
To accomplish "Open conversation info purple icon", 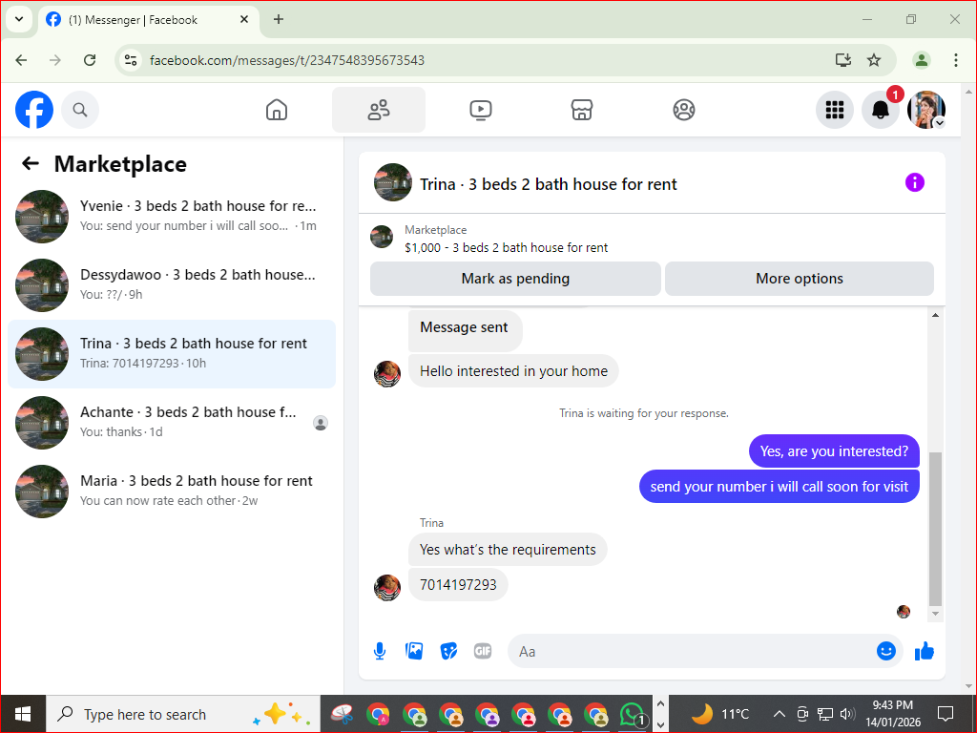I will [915, 182].
